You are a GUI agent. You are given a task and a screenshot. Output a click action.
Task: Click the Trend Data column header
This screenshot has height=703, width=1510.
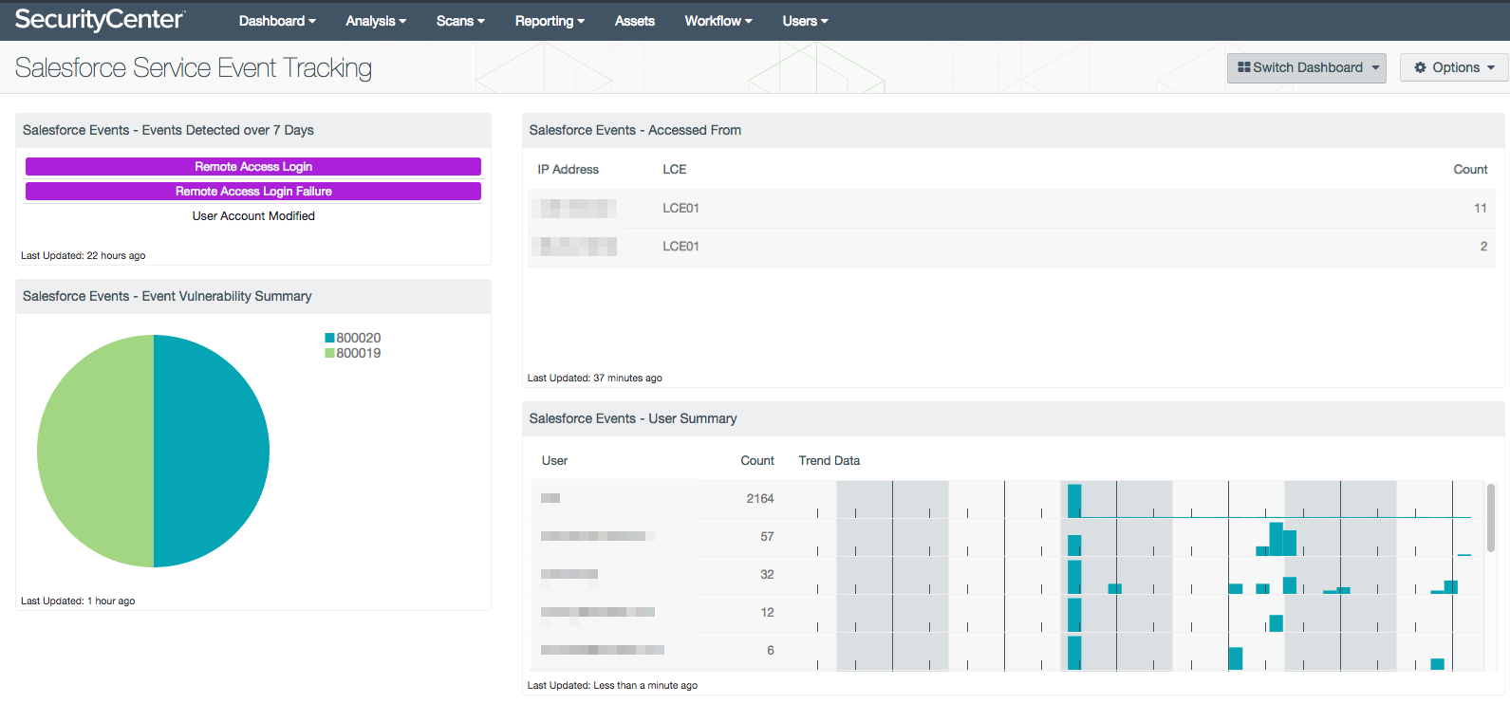click(x=829, y=460)
